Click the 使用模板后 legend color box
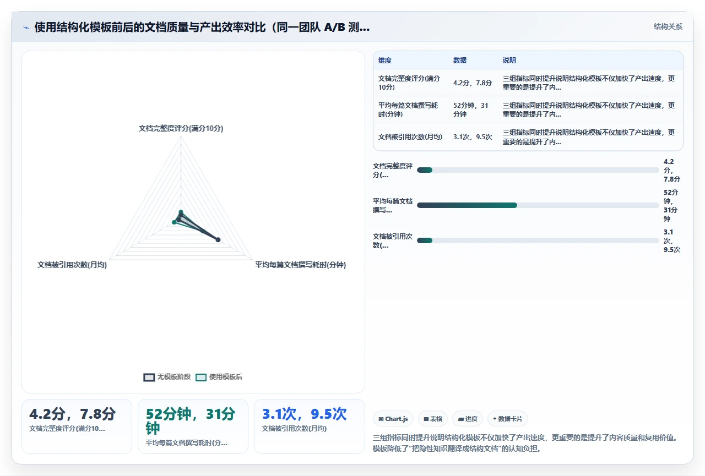 click(x=201, y=377)
